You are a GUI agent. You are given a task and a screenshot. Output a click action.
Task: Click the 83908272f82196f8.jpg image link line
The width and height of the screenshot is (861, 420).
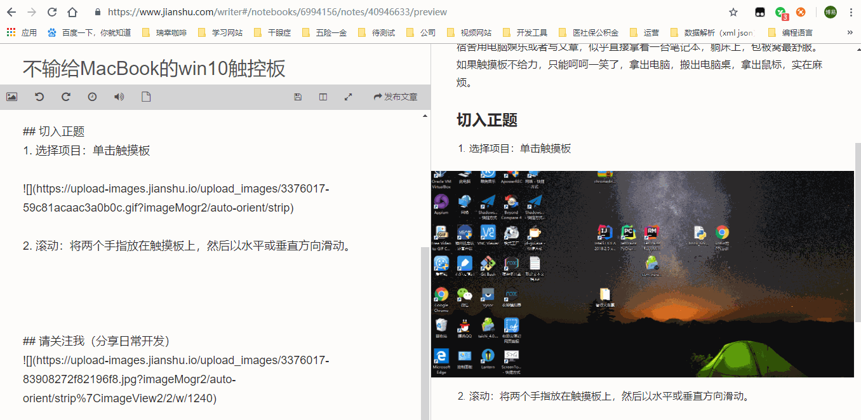176,379
